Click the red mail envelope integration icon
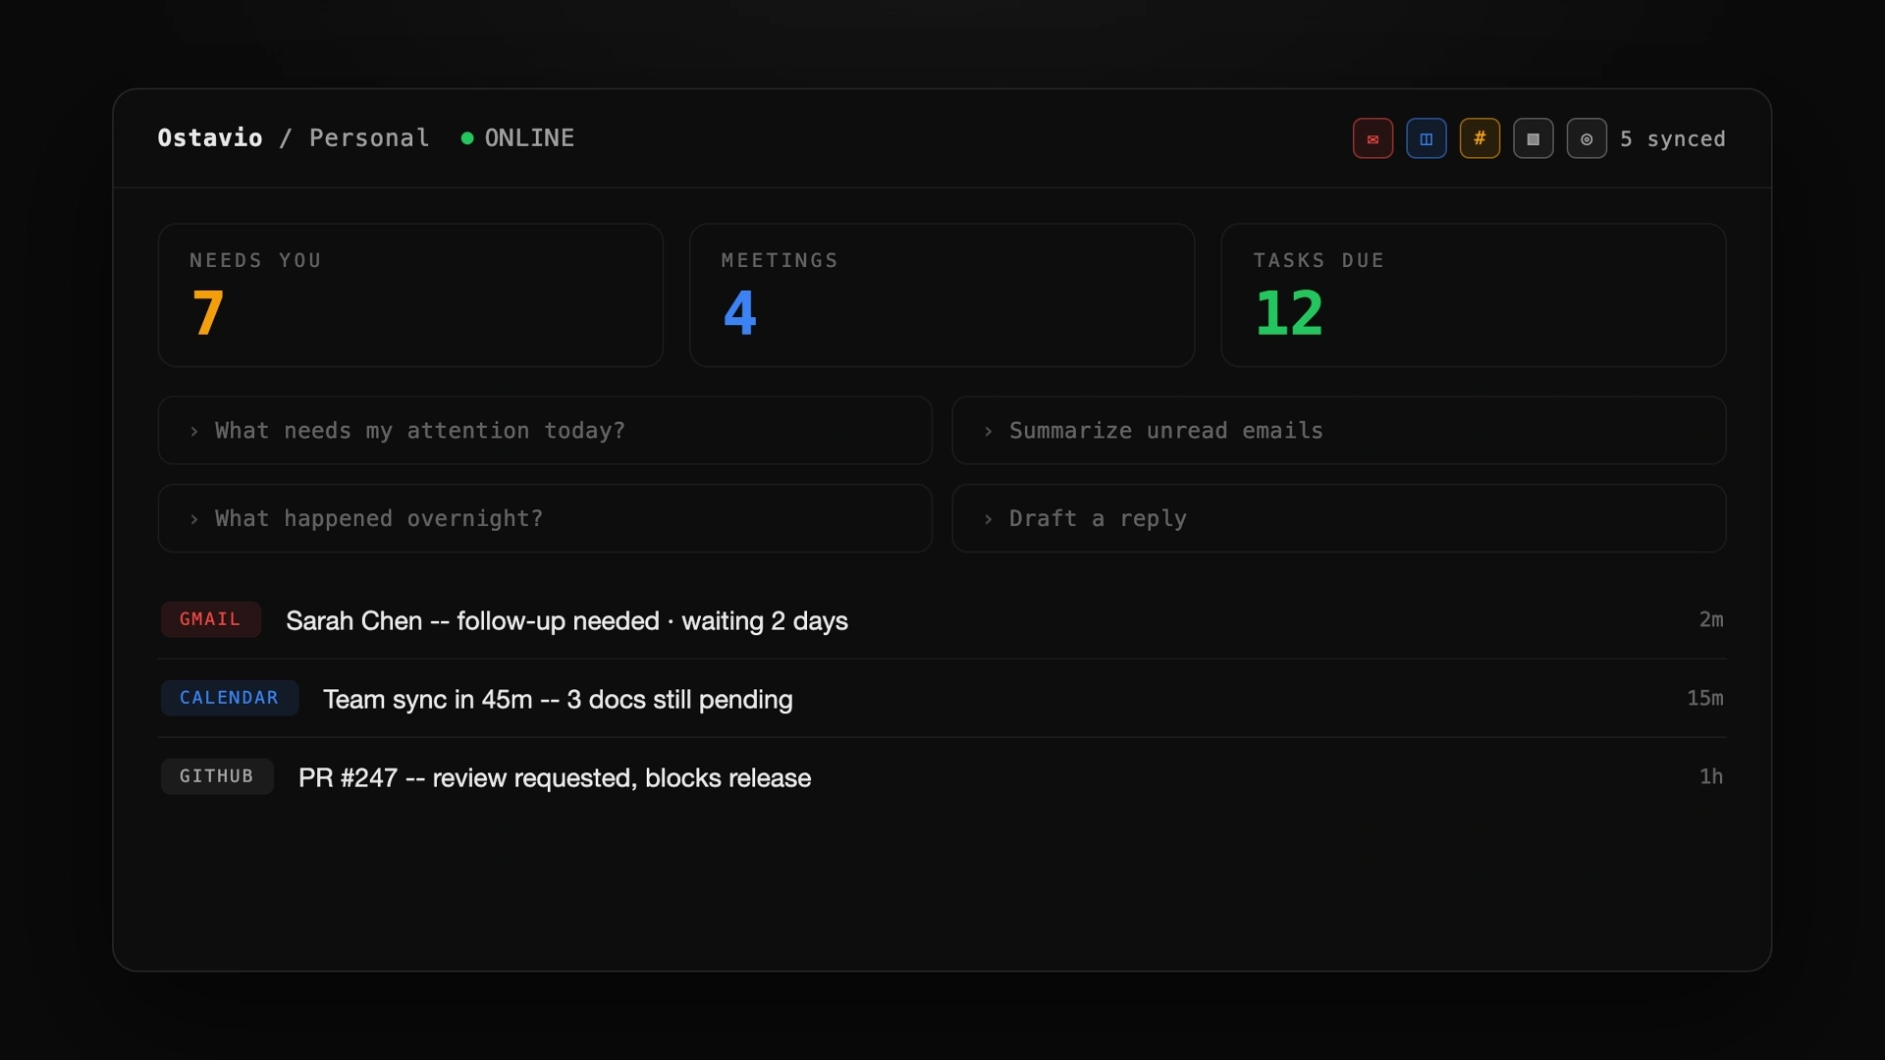Viewport: 1885px width, 1060px height. click(1373, 138)
